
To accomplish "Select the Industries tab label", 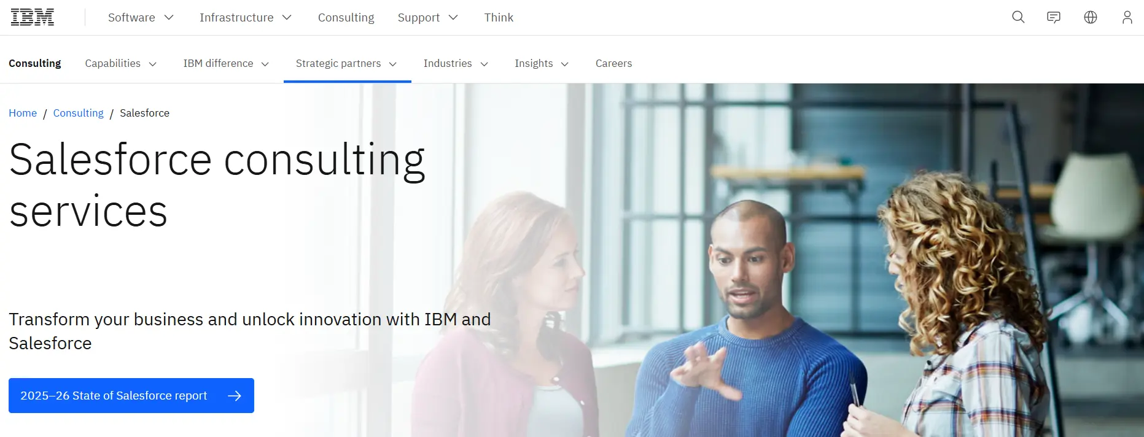I will click(448, 63).
